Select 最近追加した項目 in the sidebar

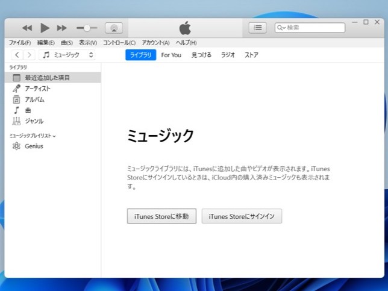coord(52,78)
